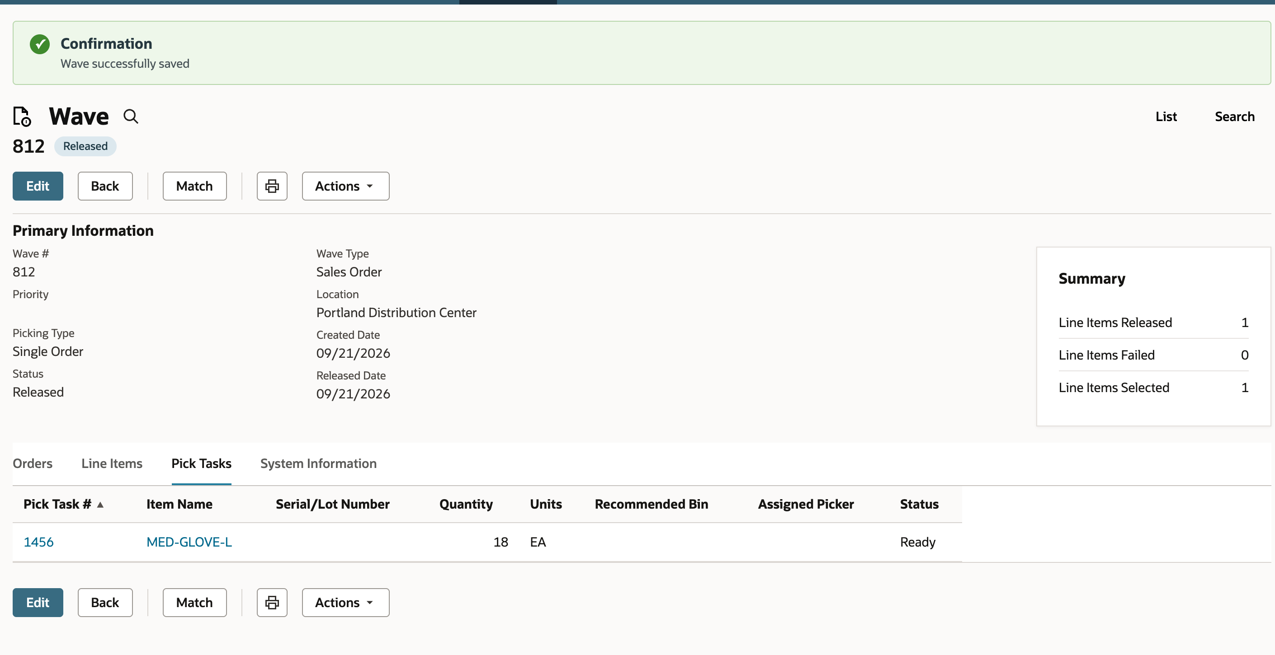
Task: Click the quantity value 18
Action: (501, 542)
